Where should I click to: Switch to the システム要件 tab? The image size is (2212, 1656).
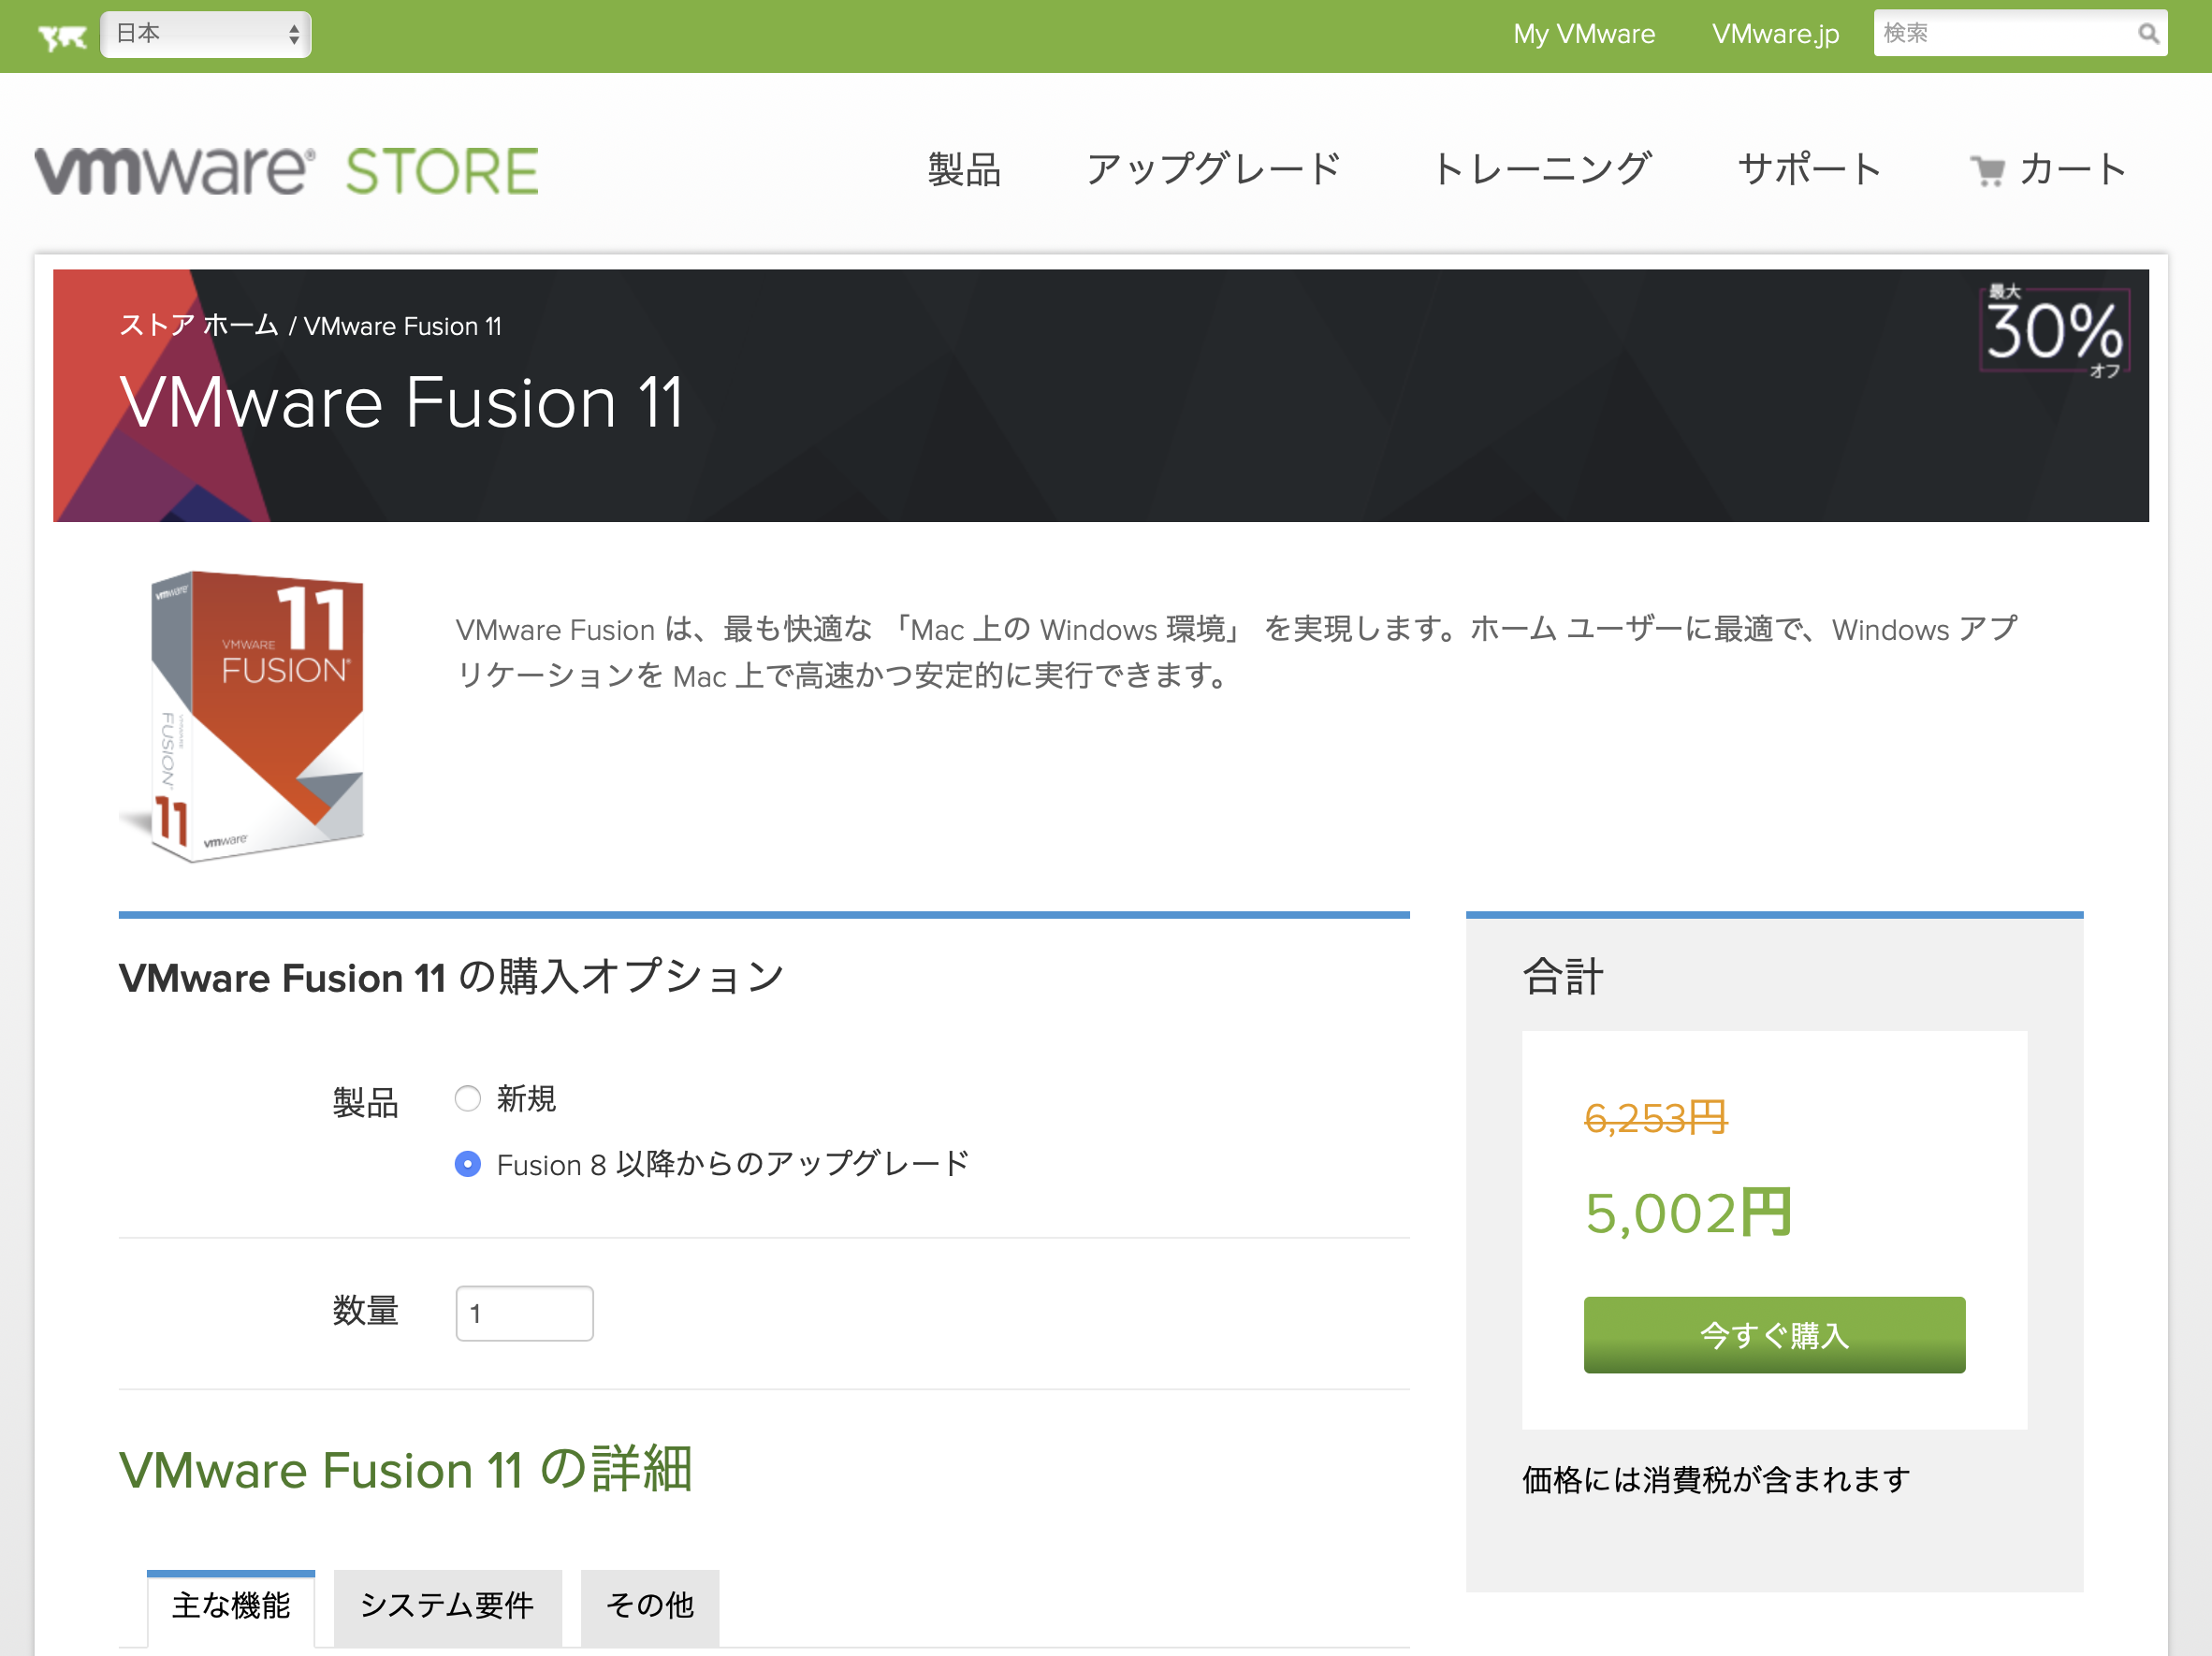click(447, 1606)
